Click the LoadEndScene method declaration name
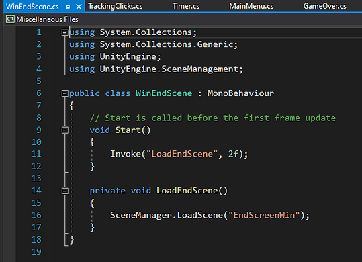This screenshot has height=262, width=362. coord(187,191)
